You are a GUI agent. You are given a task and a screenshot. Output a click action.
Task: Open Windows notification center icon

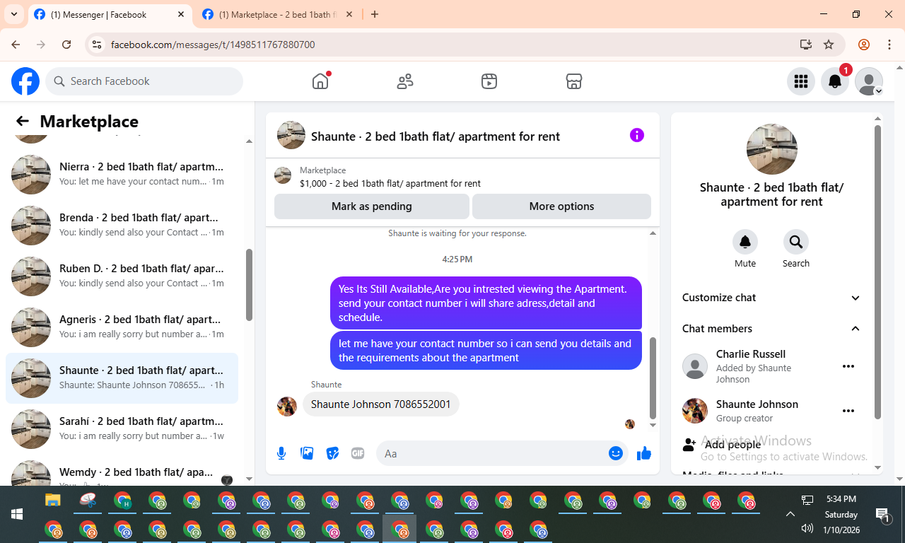click(x=882, y=515)
